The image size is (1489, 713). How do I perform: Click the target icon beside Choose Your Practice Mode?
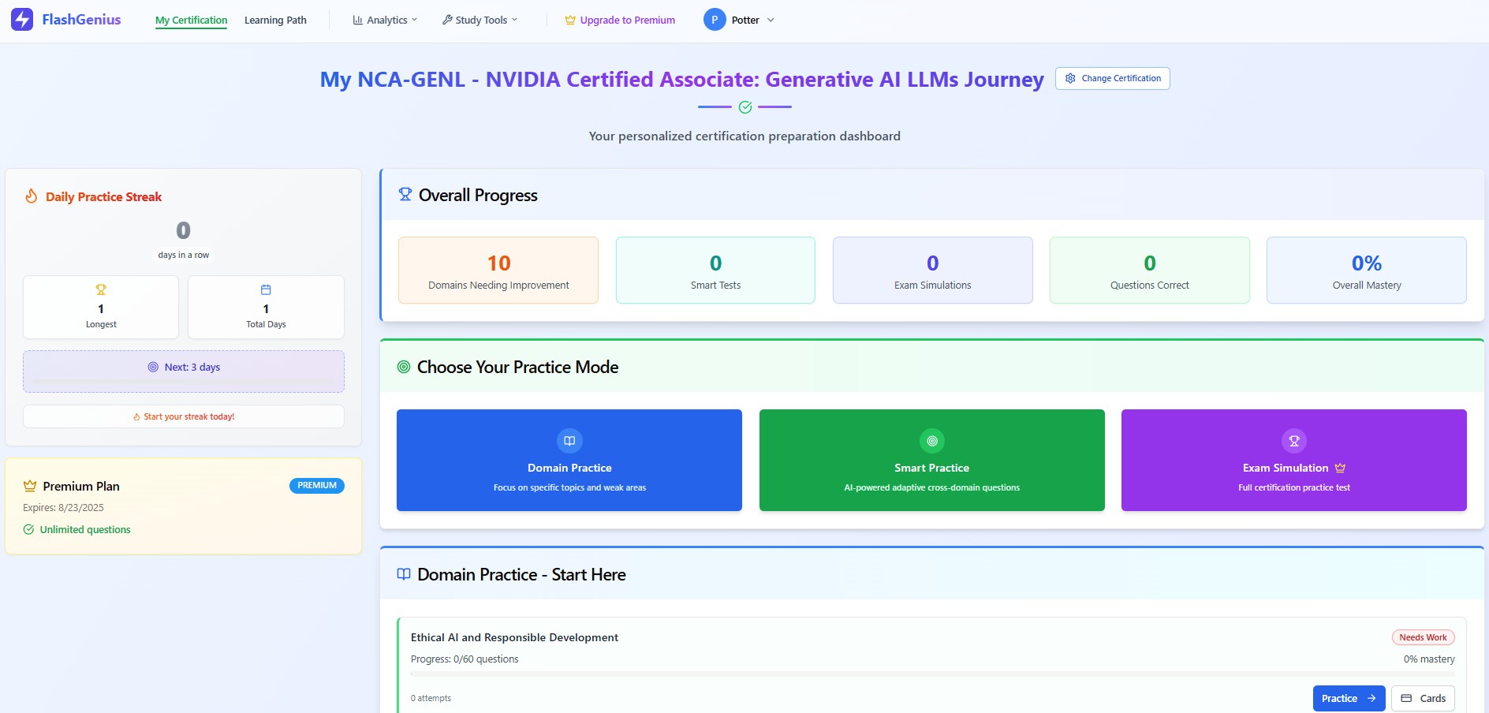coord(404,367)
